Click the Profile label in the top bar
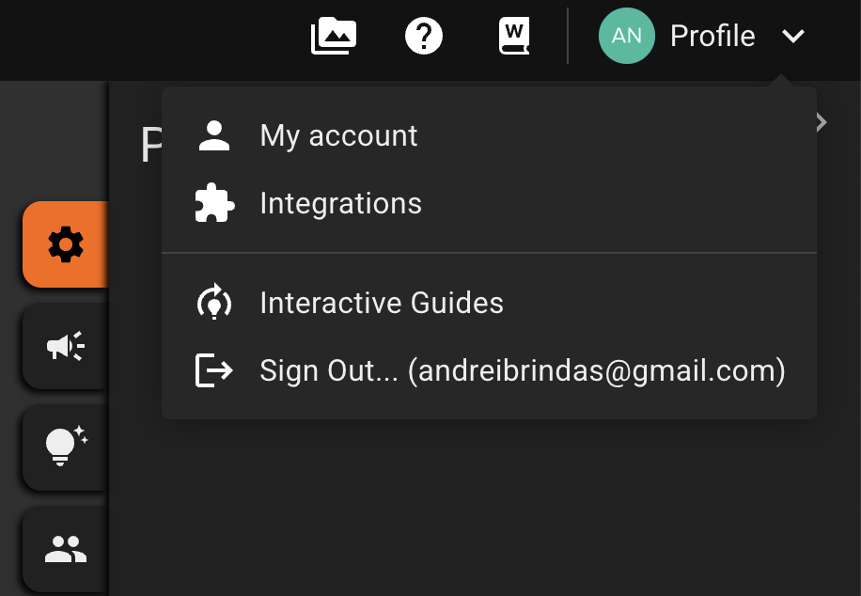 point(712,36)
